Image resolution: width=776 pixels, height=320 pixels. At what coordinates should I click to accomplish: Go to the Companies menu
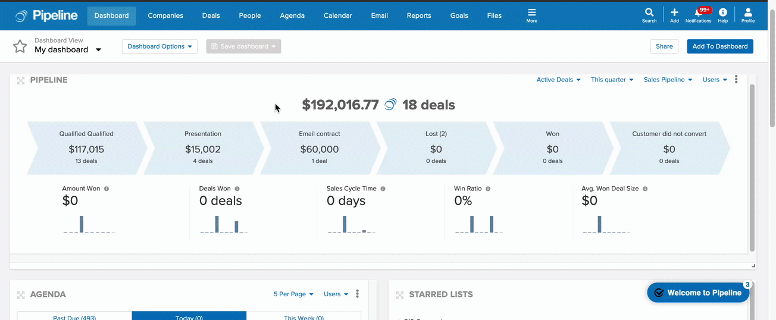pyautogui.click(x=165, y=15)
